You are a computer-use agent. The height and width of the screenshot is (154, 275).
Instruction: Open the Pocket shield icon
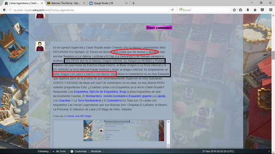tap(262, 10)
